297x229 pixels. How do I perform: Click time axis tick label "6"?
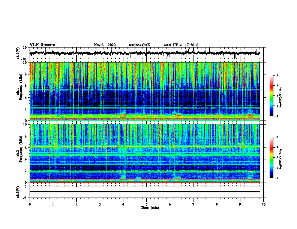tap(170, 204)
